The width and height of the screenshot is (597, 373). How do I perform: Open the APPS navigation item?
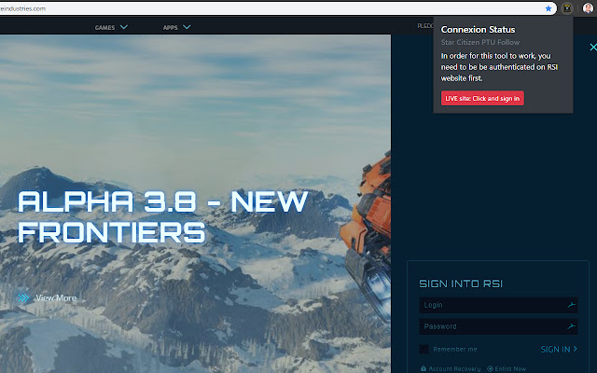(170, 27)
